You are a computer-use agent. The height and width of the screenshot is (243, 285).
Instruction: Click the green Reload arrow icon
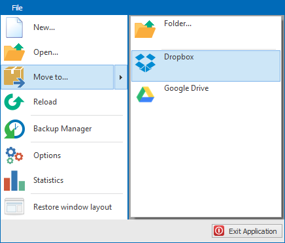(14, 102)
